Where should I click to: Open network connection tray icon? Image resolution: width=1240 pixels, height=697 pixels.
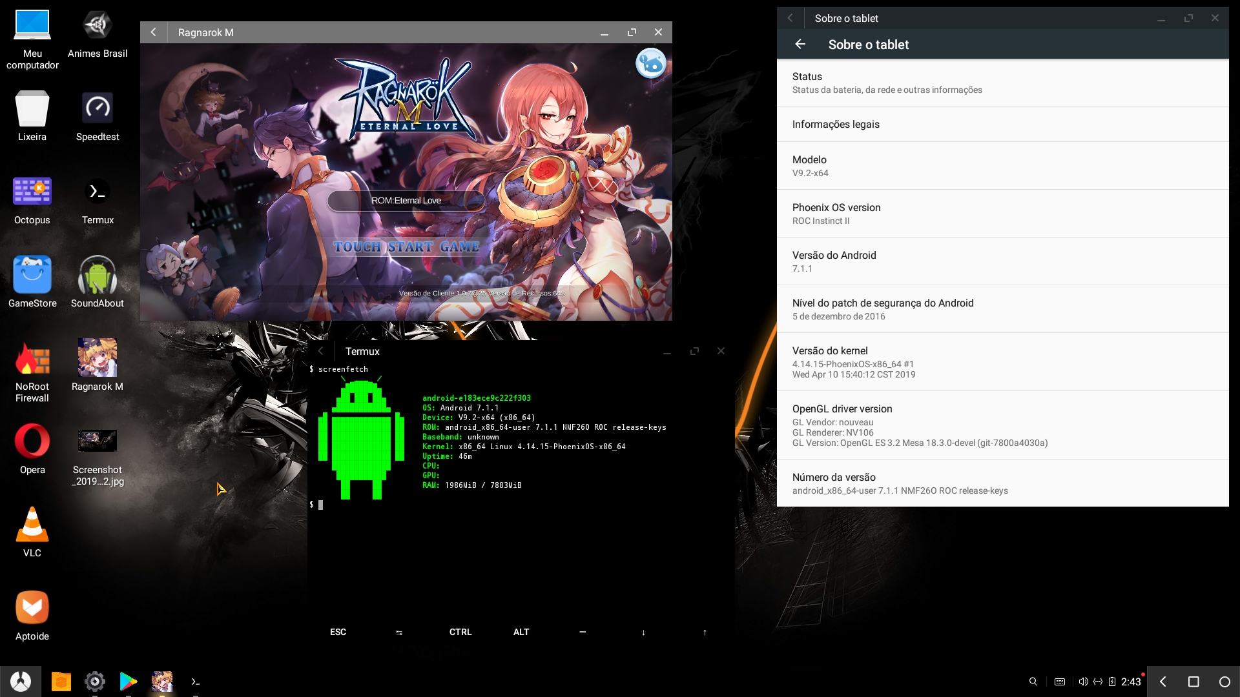point(1098,682)
